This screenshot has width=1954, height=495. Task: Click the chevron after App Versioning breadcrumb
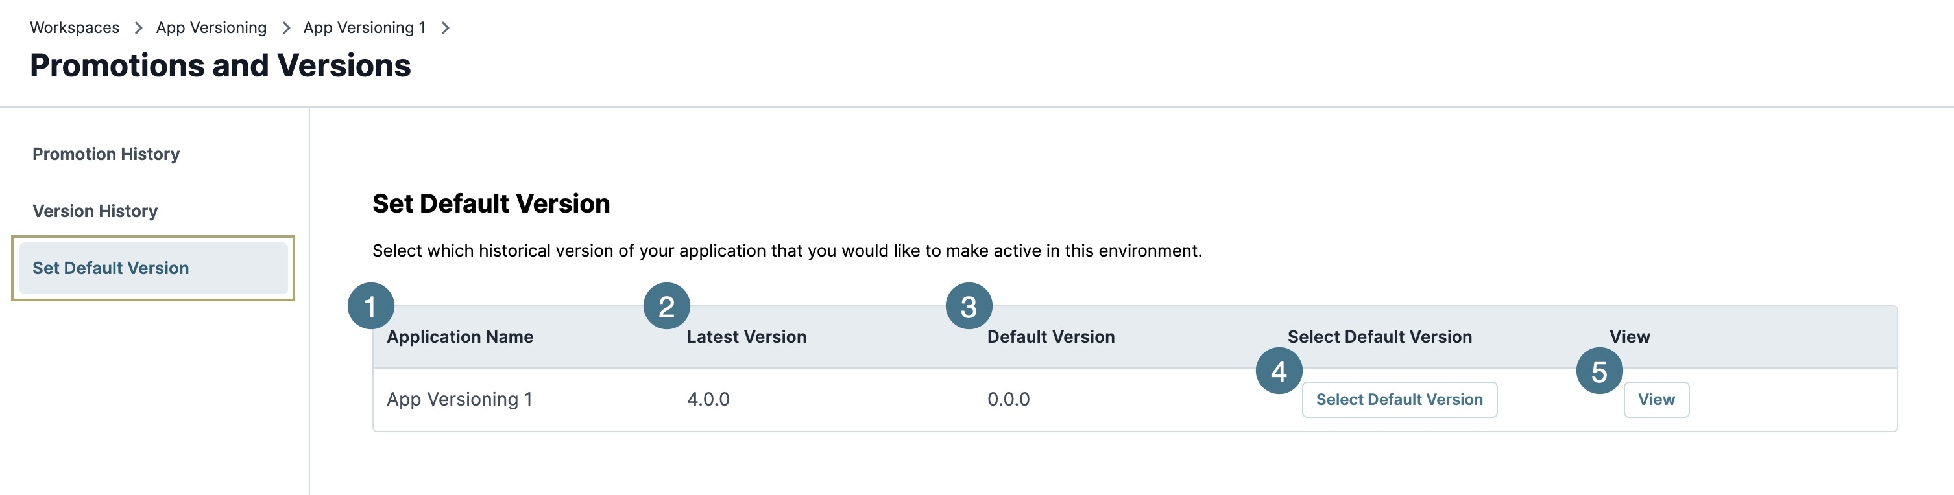286,28
